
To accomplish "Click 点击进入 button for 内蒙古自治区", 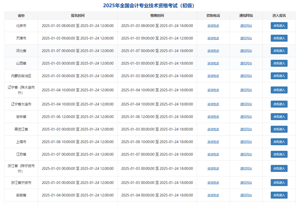I will pyautogui.click(x=279, y=76).
